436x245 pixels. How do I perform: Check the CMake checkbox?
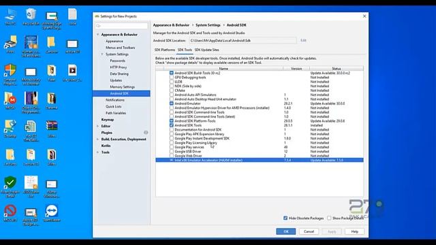pos(171,91)
